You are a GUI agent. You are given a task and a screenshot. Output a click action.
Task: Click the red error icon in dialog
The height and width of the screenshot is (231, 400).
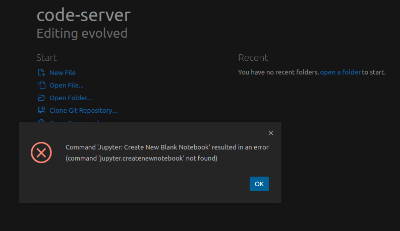coord(41,152)
